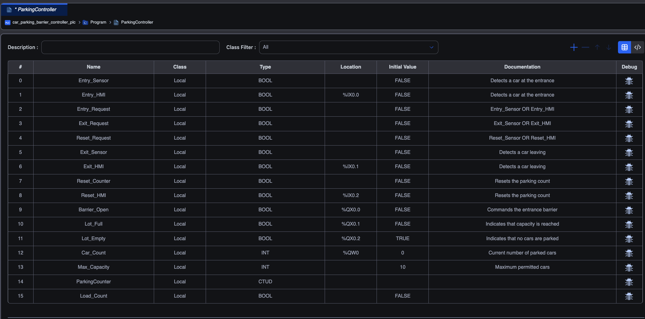Switch to code view of variables
The width and height of the screenshot is (645, 319).
pyautogui.click(x=638, y=47)
